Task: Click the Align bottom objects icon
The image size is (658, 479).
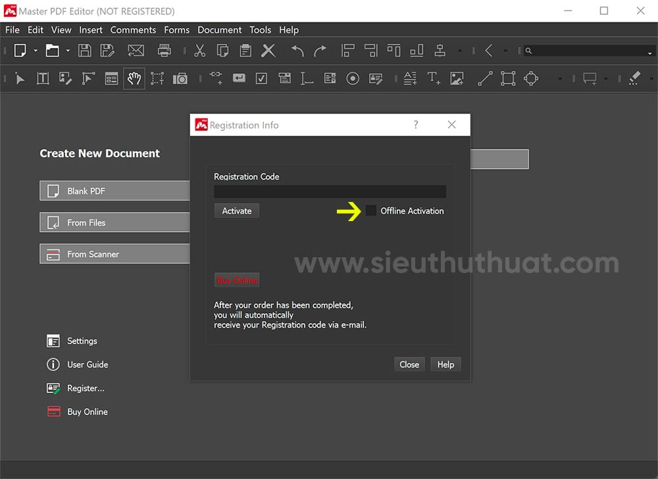Action: click(x=417, y=51)
